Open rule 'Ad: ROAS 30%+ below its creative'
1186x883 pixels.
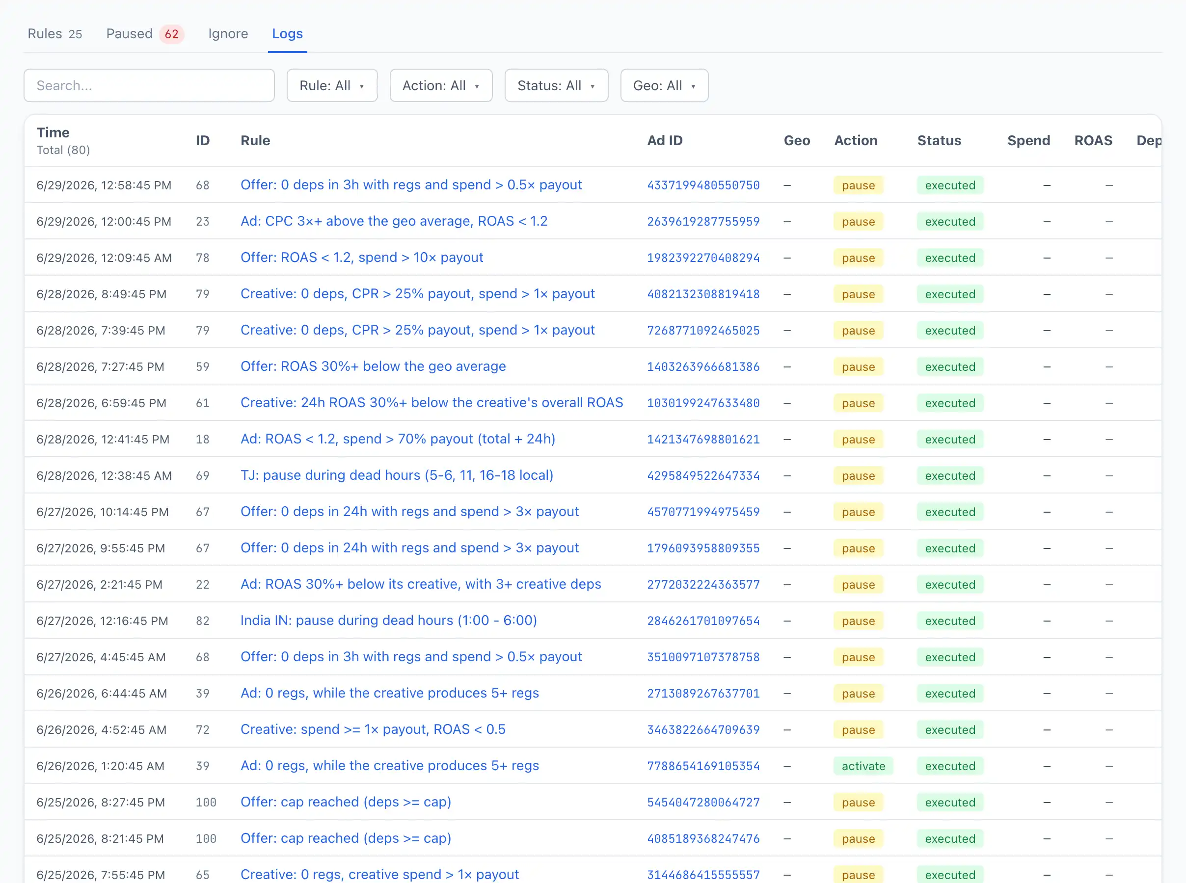pyautogui.click(x=420, y=585)
